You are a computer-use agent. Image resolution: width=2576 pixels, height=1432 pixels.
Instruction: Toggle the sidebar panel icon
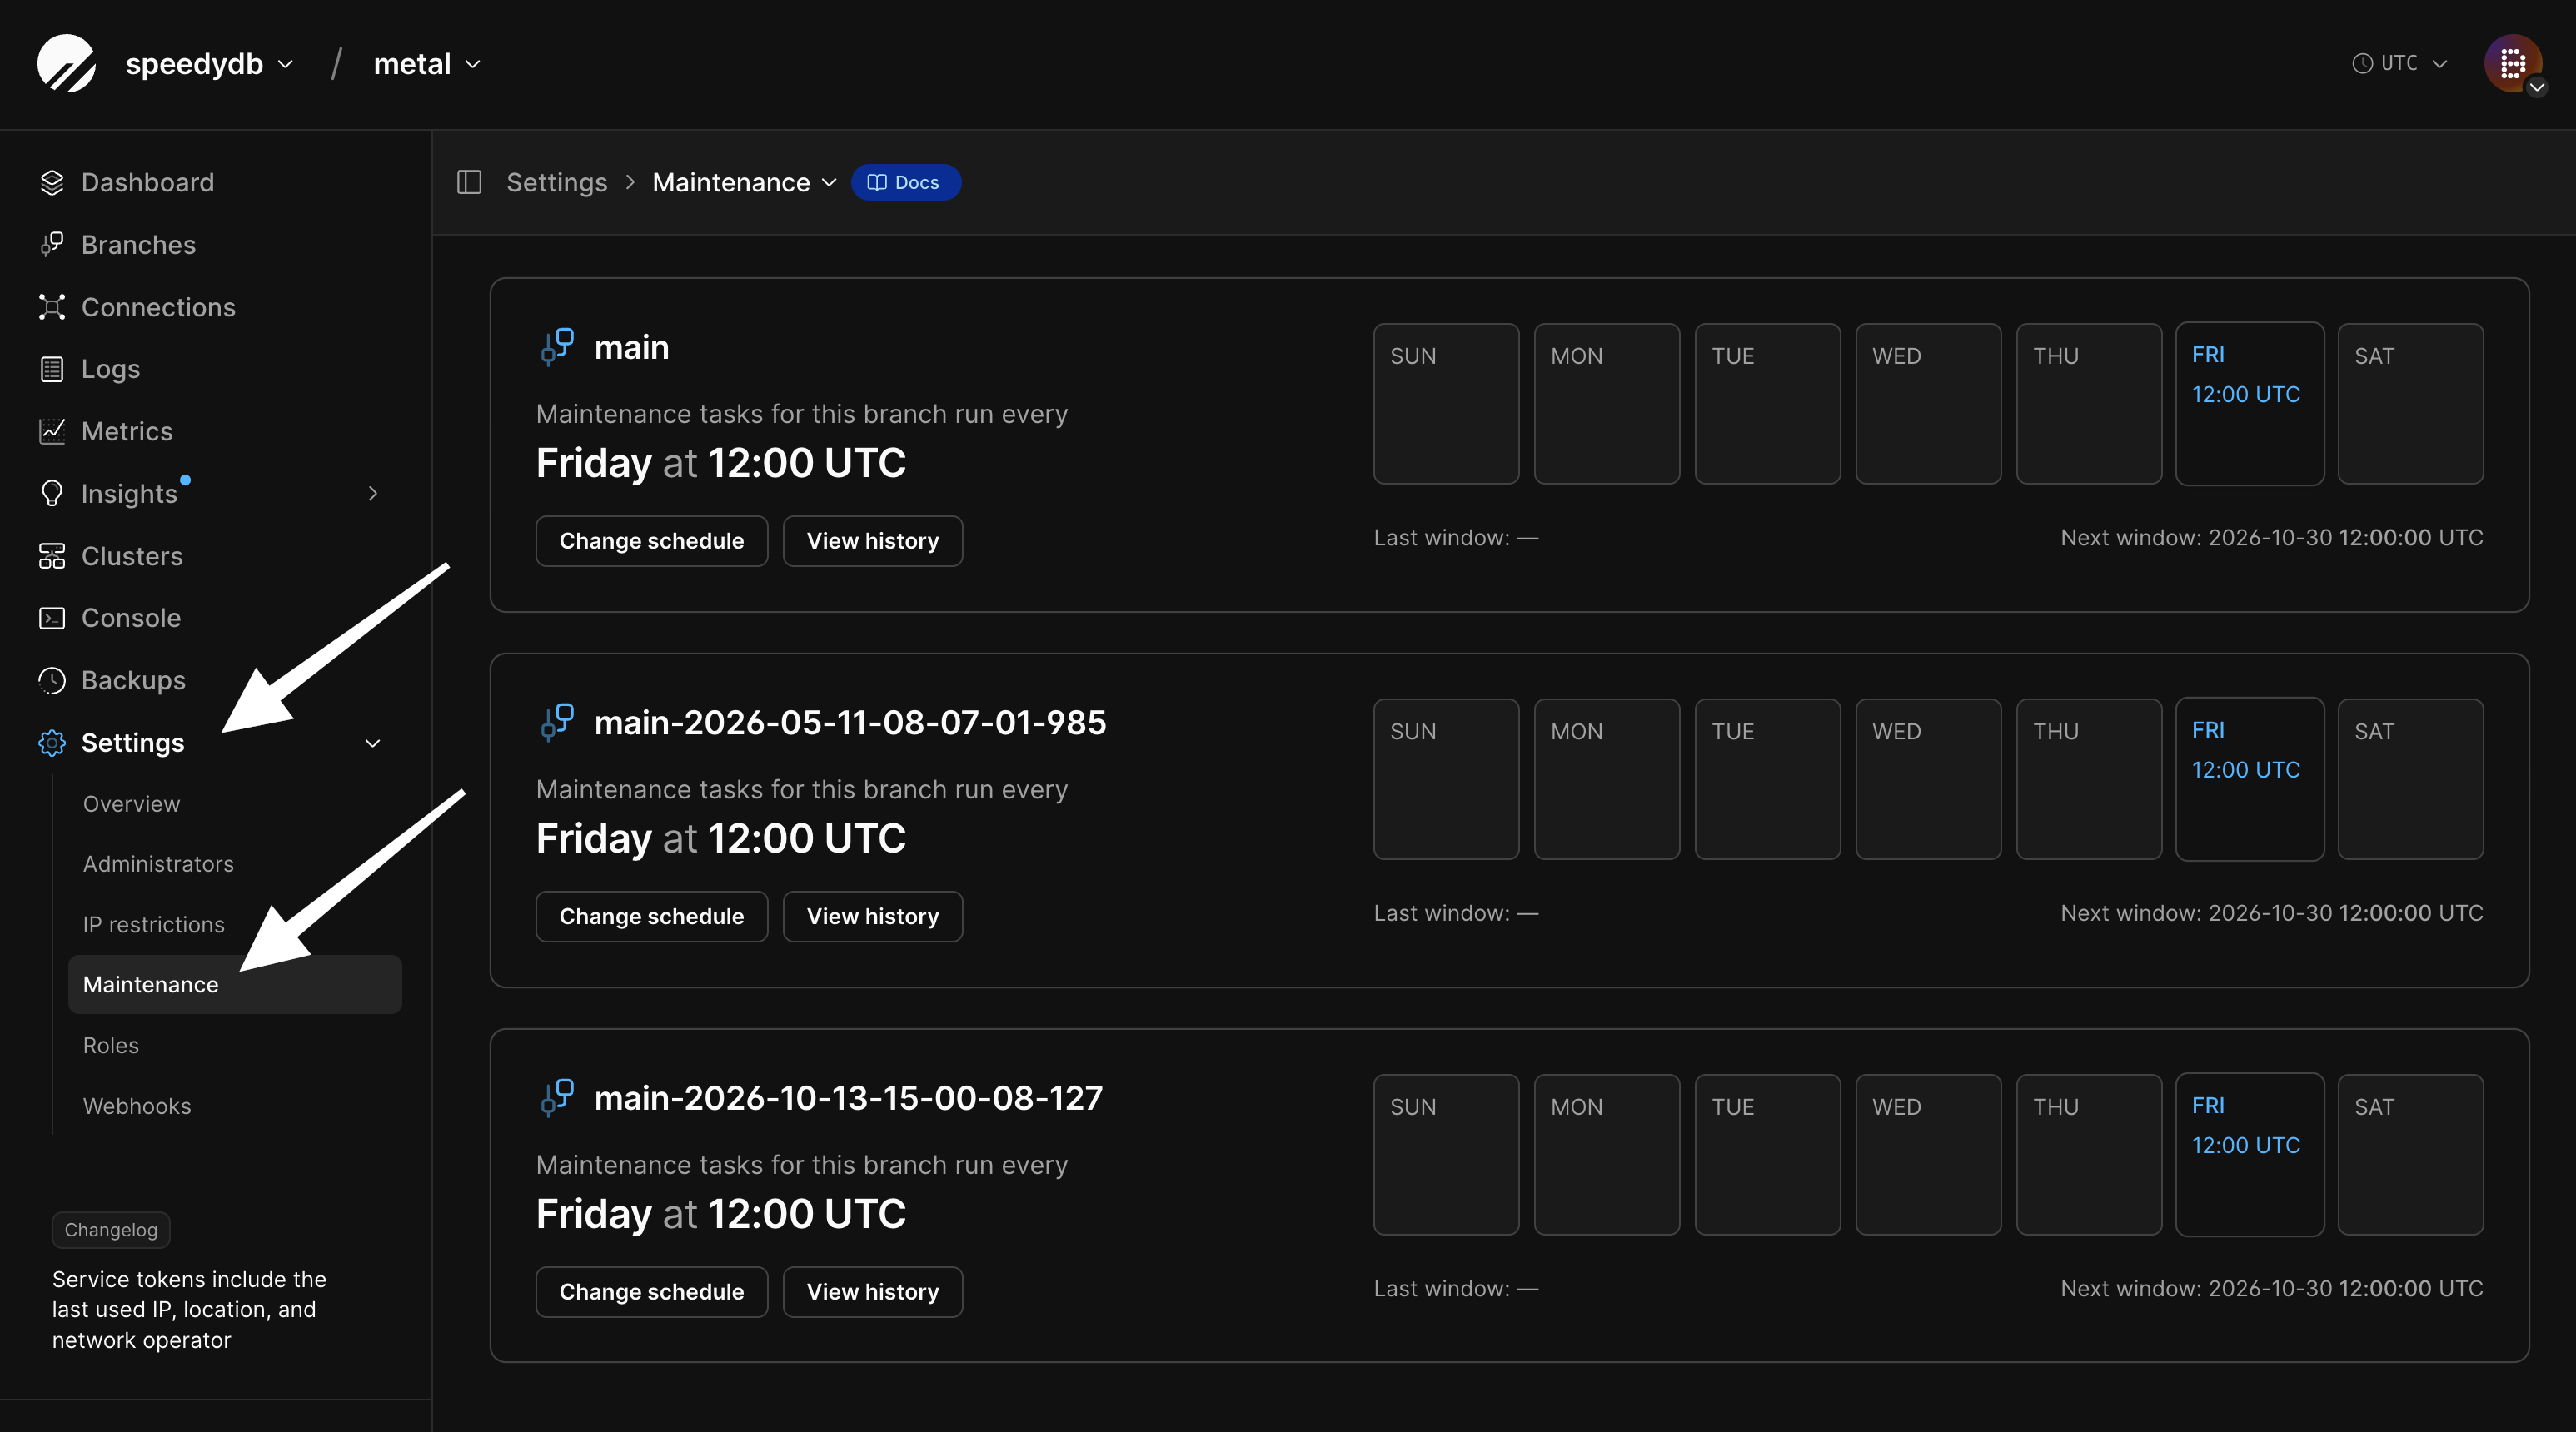click(x=469, y=182)
